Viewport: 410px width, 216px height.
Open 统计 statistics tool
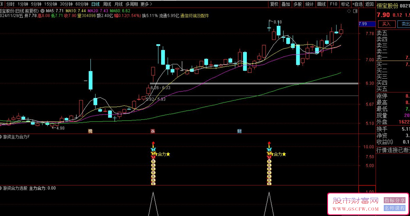(x=309, y=4)
